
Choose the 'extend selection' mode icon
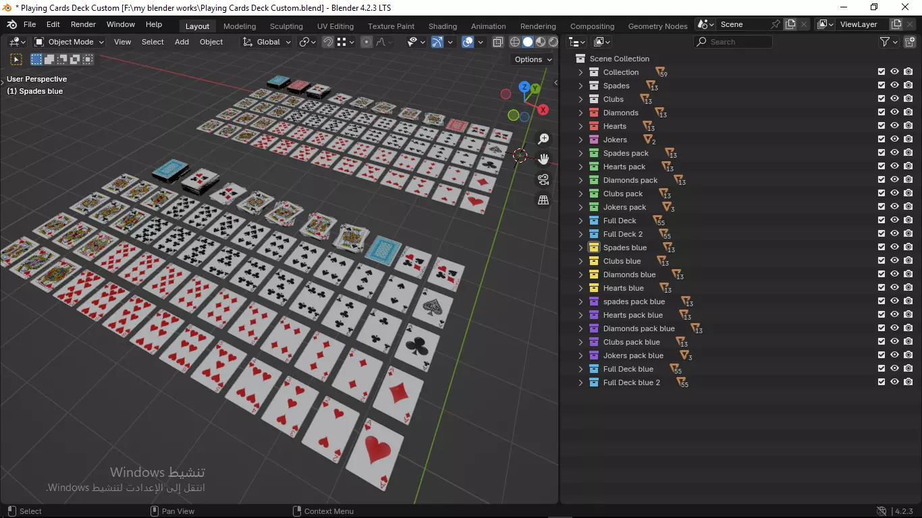[x=49, y=59]
